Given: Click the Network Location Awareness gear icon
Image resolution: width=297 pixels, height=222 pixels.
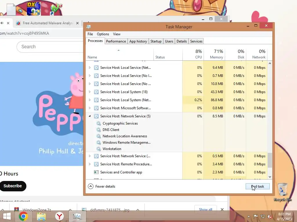Looking at the screenshot, I should point(99,136).
